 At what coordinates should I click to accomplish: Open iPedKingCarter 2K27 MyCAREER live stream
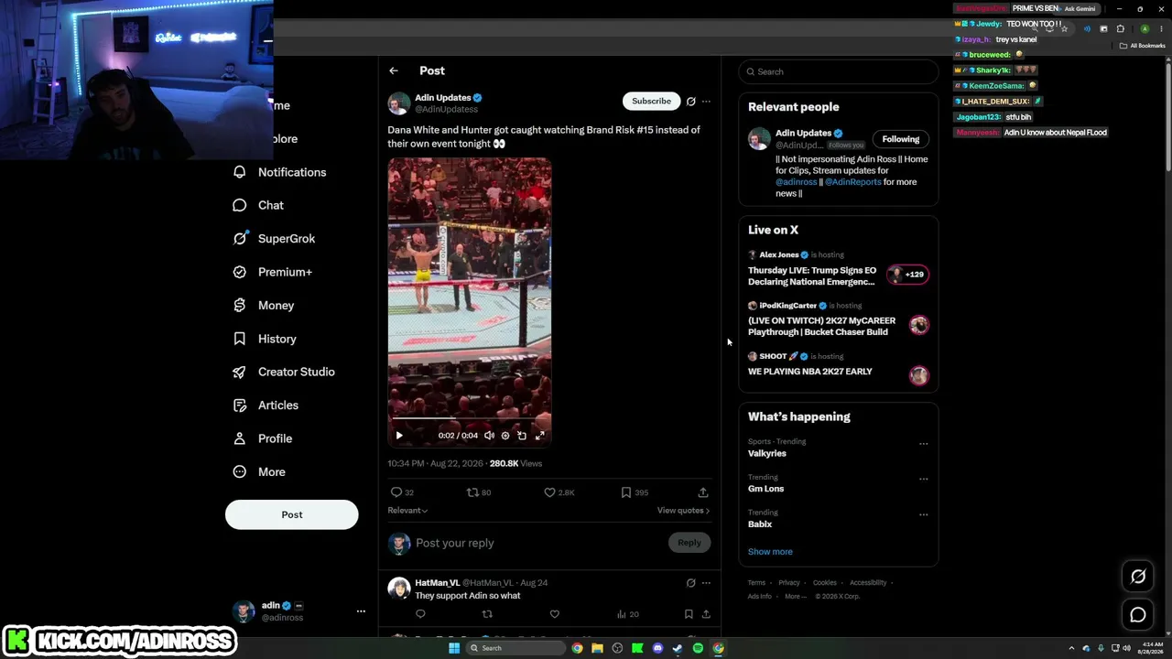tap(821, 327)
